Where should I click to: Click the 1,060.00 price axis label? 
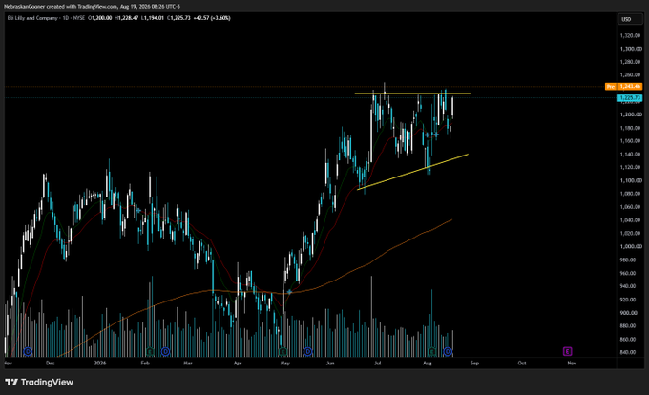click(x=630, y=207)
